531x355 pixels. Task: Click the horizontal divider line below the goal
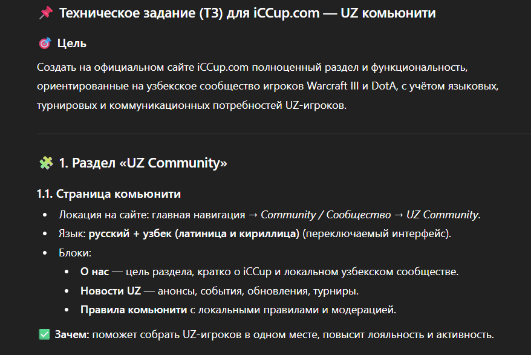[283, 133]
